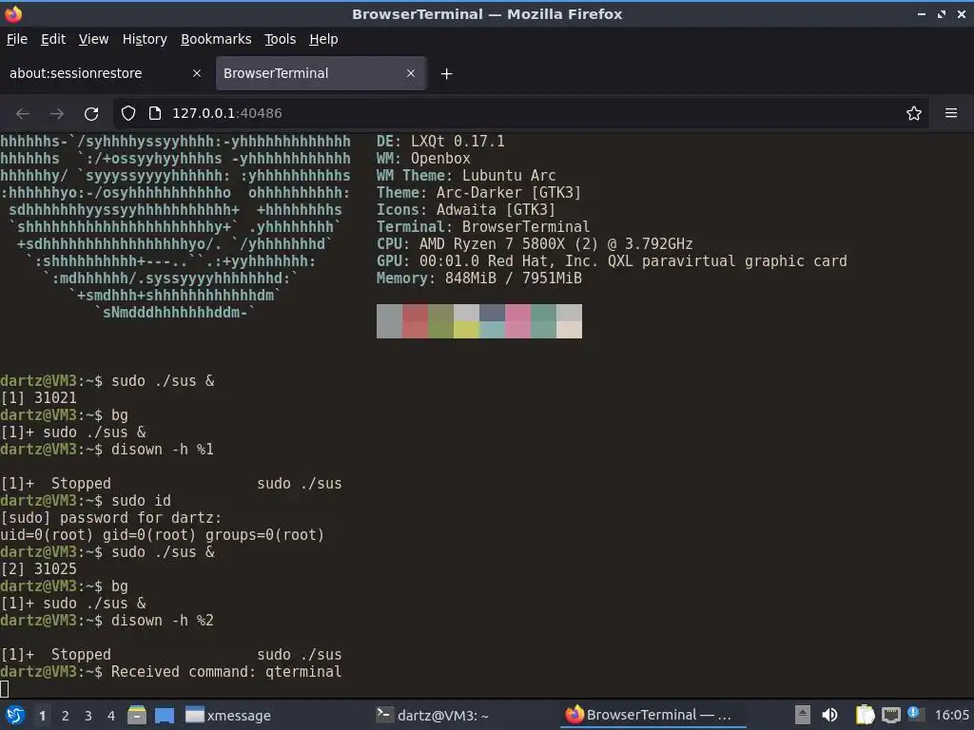Click the 'Memory: 848MiB / 7951MiB' line
This screenshot has height=730, width=974.
[x=479, y=279]
